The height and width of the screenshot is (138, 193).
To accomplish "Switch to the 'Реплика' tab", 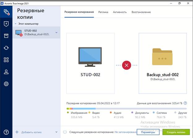I will [103, 12].
